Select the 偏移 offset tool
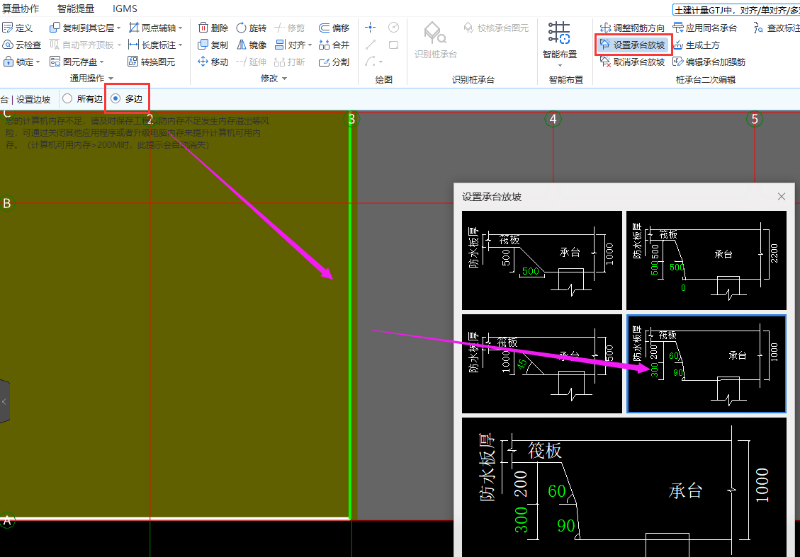 [334, 28]
